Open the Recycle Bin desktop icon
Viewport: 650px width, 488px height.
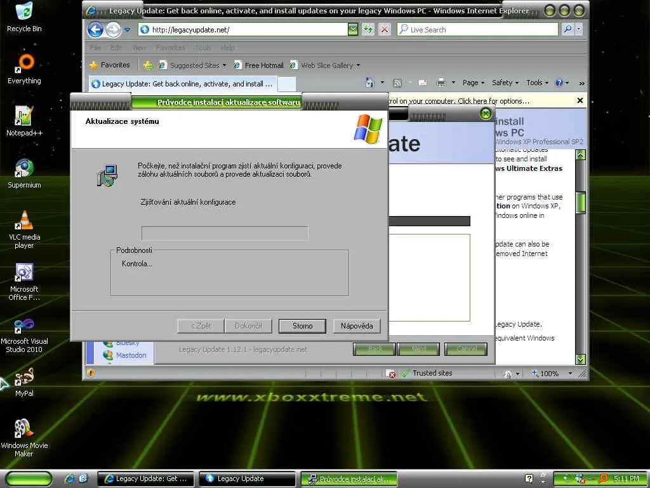pos(24,17)
